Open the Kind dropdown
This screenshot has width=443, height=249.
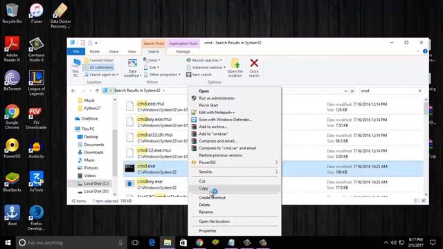pos(152,60)
